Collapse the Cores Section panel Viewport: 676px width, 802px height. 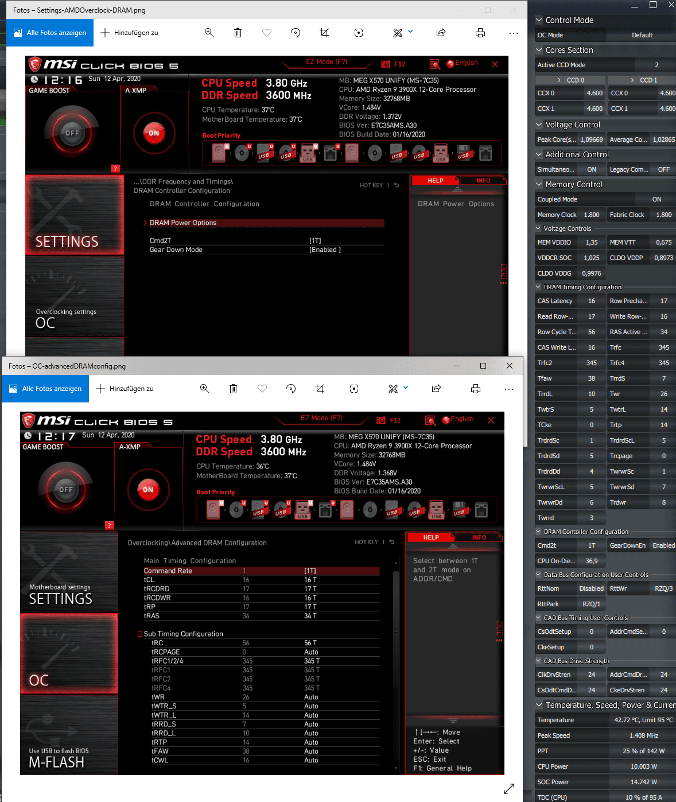pos(539,50)
